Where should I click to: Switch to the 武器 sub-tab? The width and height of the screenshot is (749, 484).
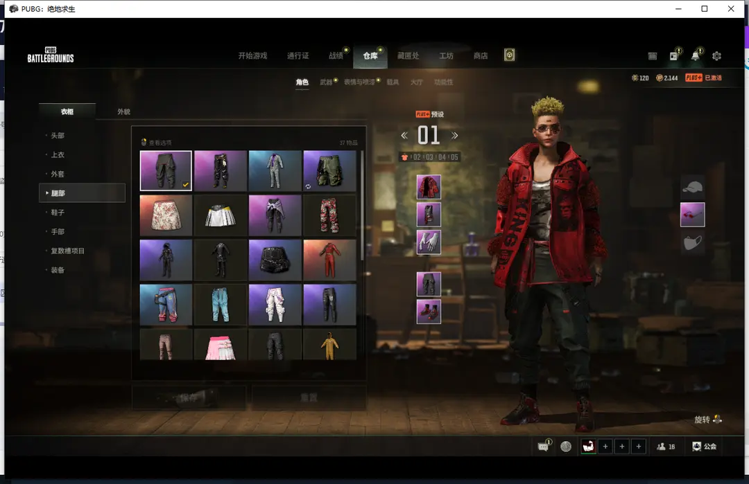tap(326, 82)
